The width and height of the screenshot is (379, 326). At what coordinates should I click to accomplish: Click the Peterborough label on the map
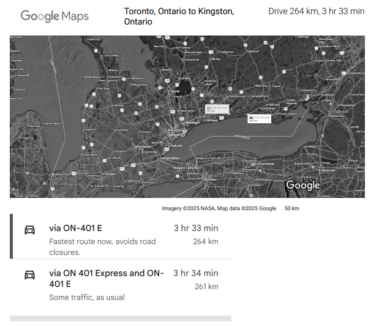238,96
